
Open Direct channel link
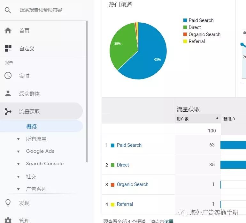pyautogui.click(x=123, y=165)
